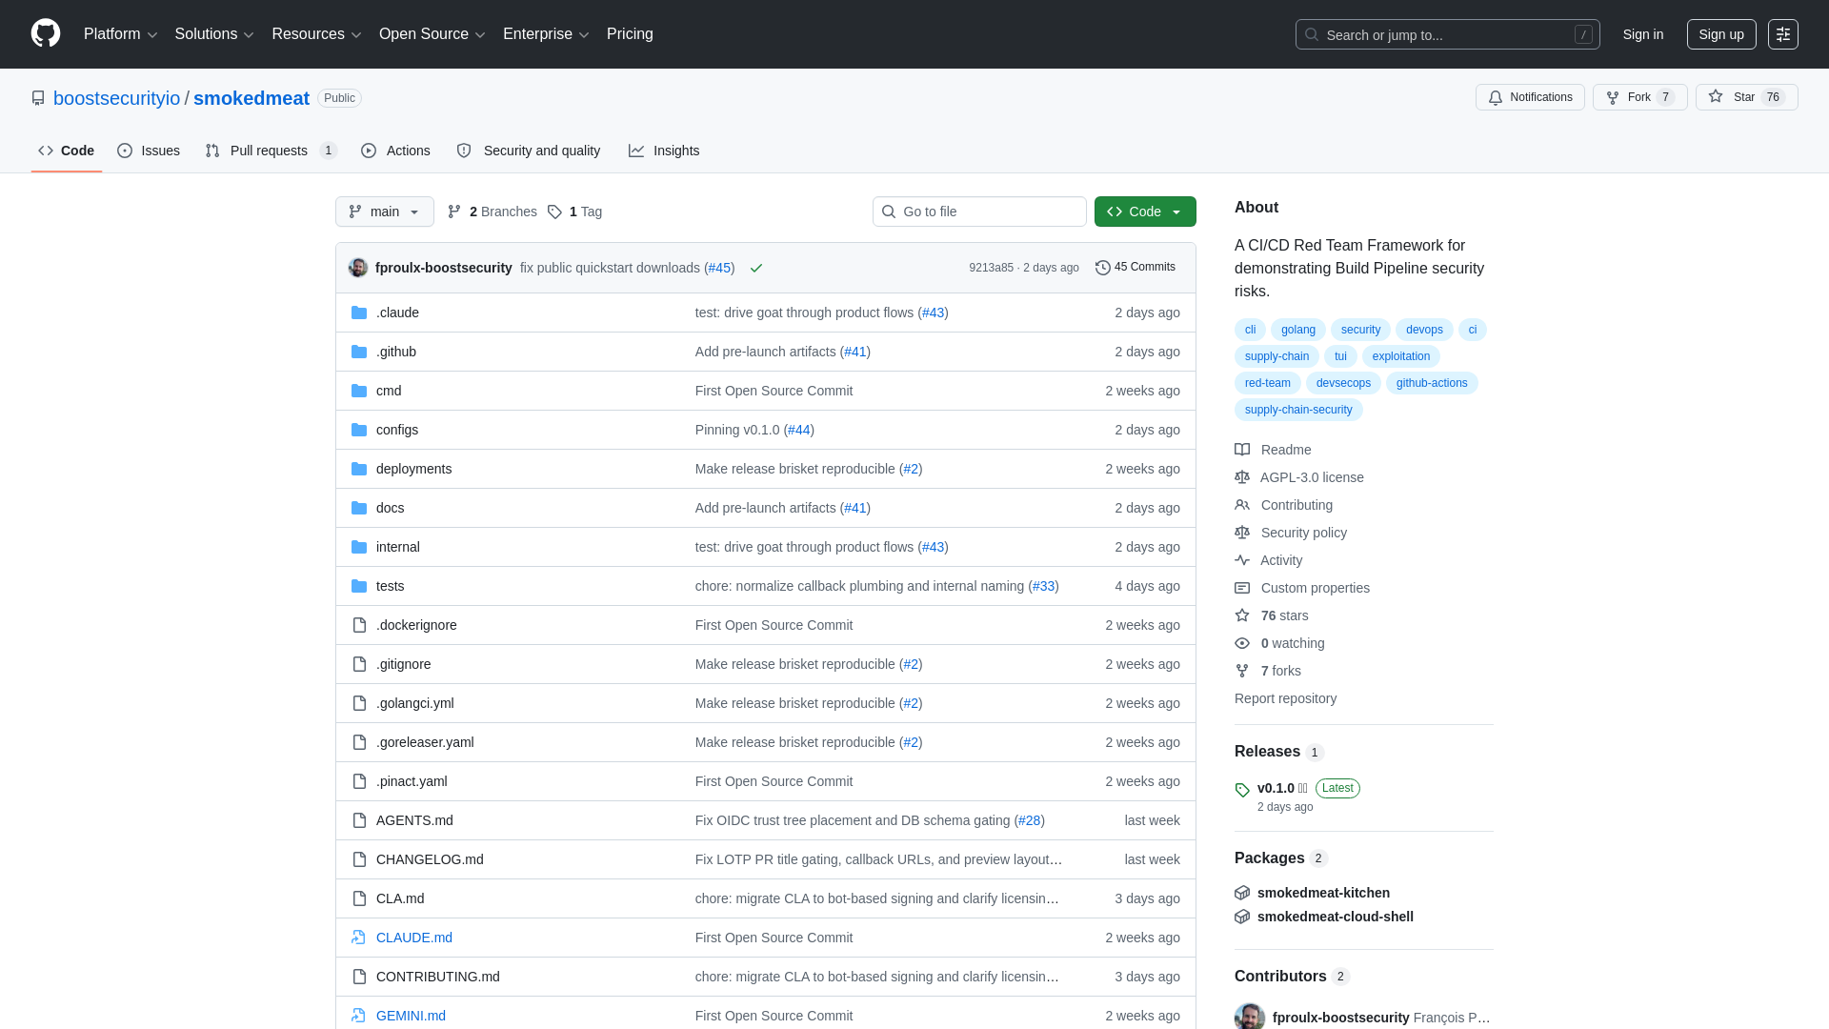The height and width of the screenshot is (1029, 1829).
Task: Star the repository with Star button
Action: [x=1746, y=97]
